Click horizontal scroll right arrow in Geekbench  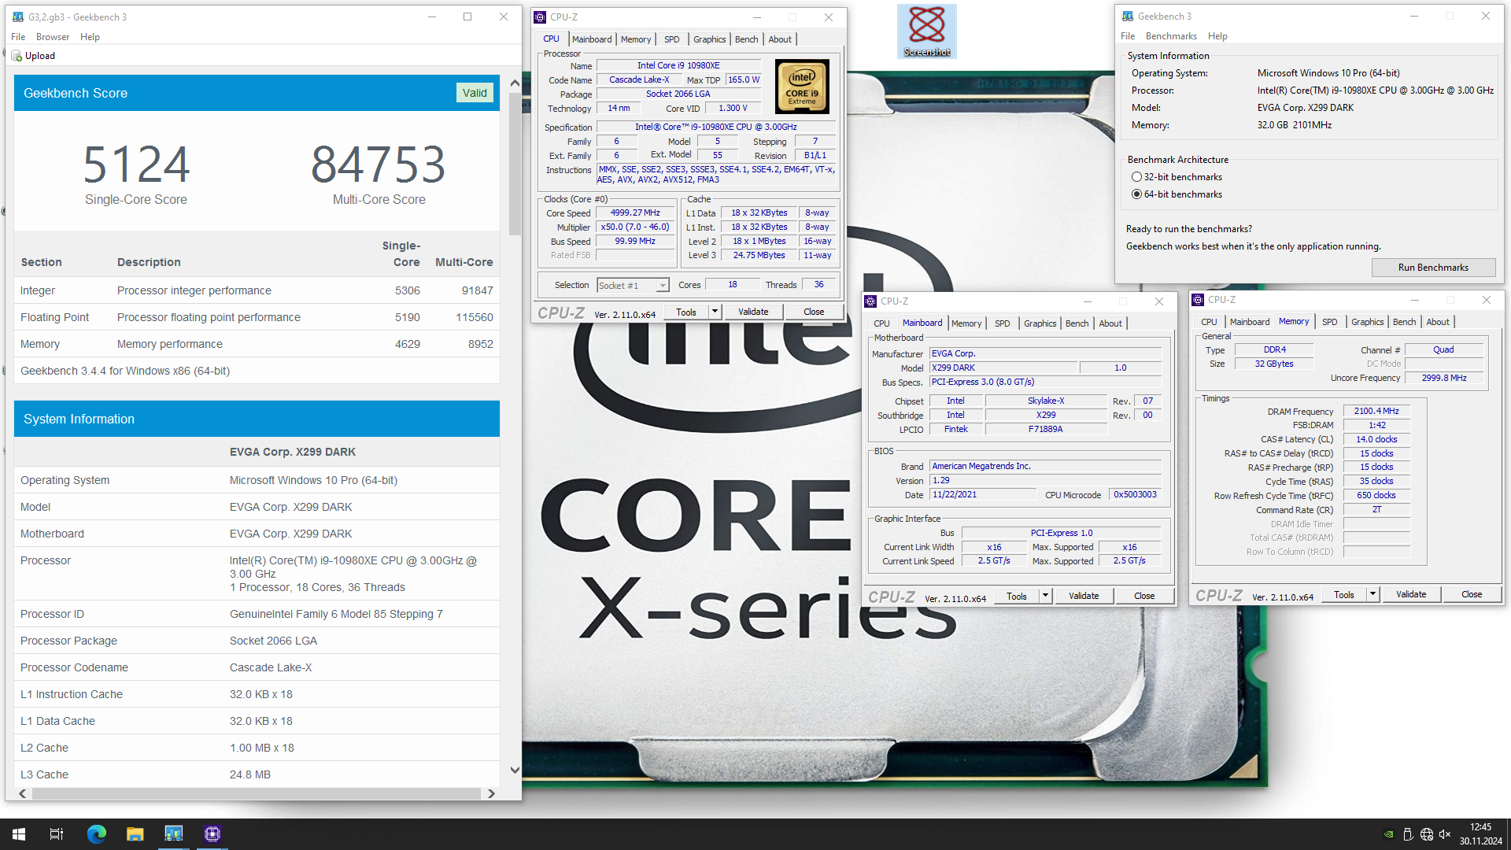point(491,793)
